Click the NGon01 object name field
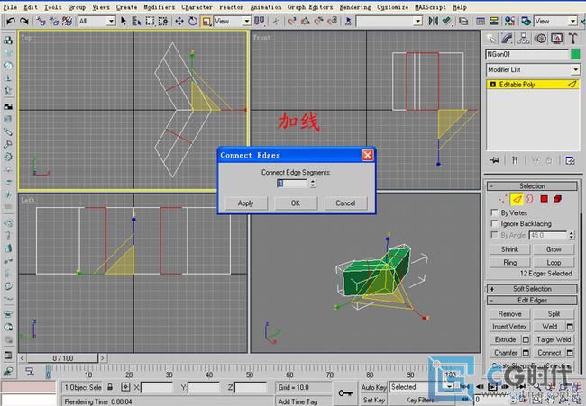 527,55
